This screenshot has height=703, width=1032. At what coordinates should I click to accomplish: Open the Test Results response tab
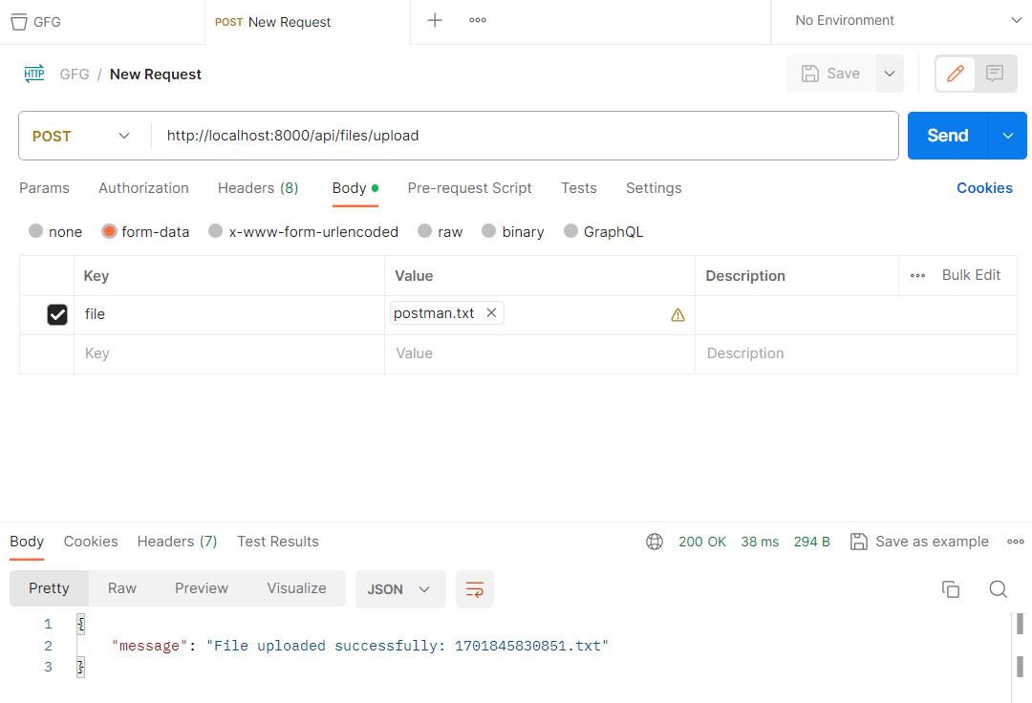pyautogui.click(x=277, y=542)
